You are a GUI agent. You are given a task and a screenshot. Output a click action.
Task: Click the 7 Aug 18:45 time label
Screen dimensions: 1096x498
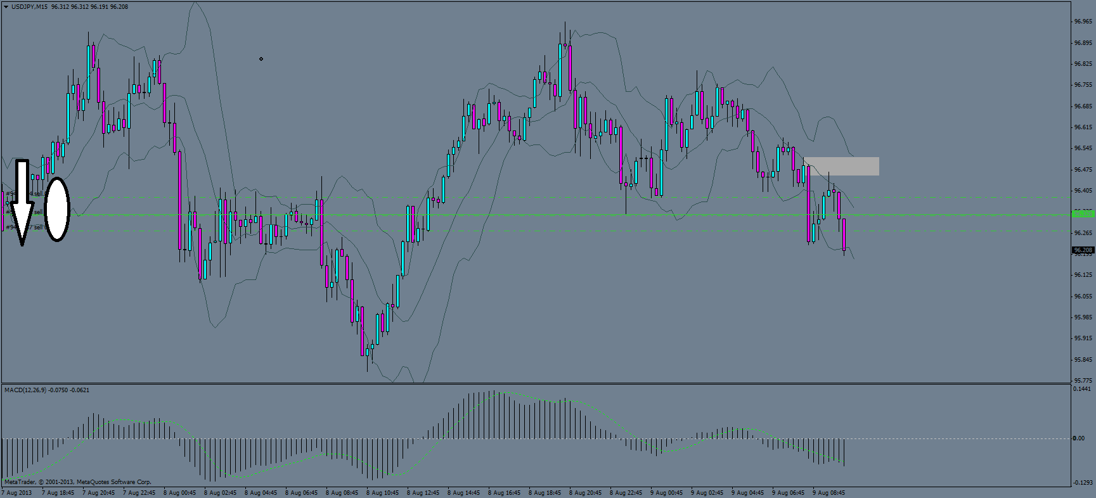point(58,492)
